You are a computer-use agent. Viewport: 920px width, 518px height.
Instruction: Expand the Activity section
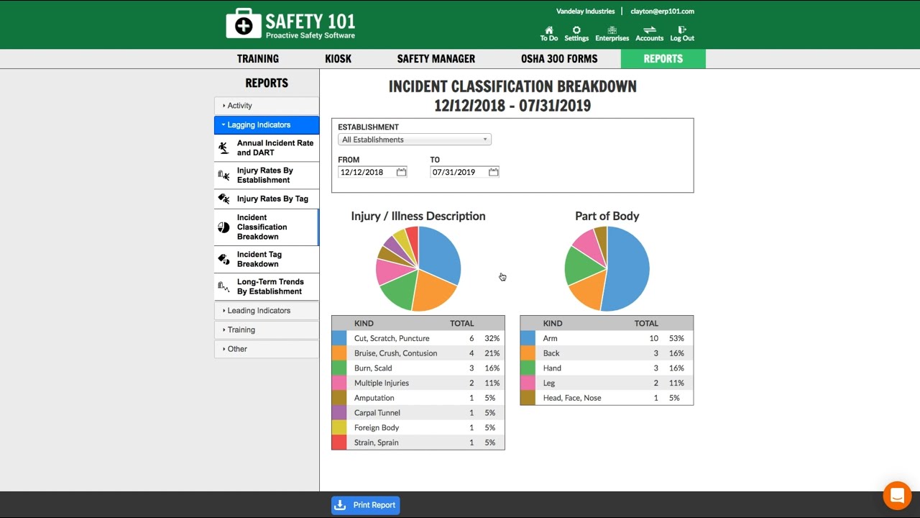[267, 106]
